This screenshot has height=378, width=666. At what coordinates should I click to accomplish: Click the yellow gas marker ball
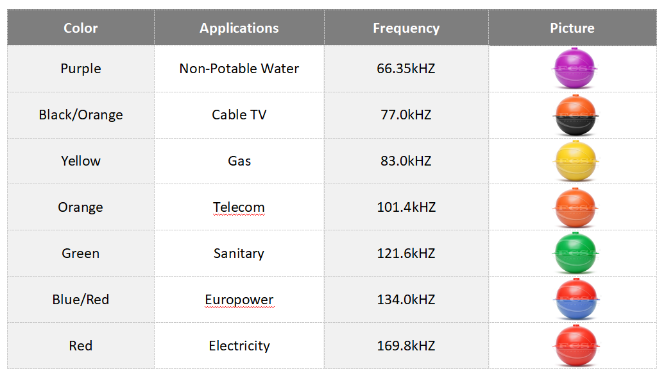point(575,161)
